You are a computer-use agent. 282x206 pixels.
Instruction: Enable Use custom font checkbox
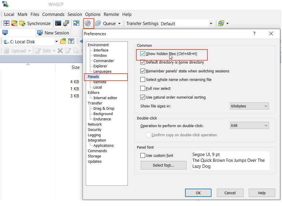pos(143,156)
